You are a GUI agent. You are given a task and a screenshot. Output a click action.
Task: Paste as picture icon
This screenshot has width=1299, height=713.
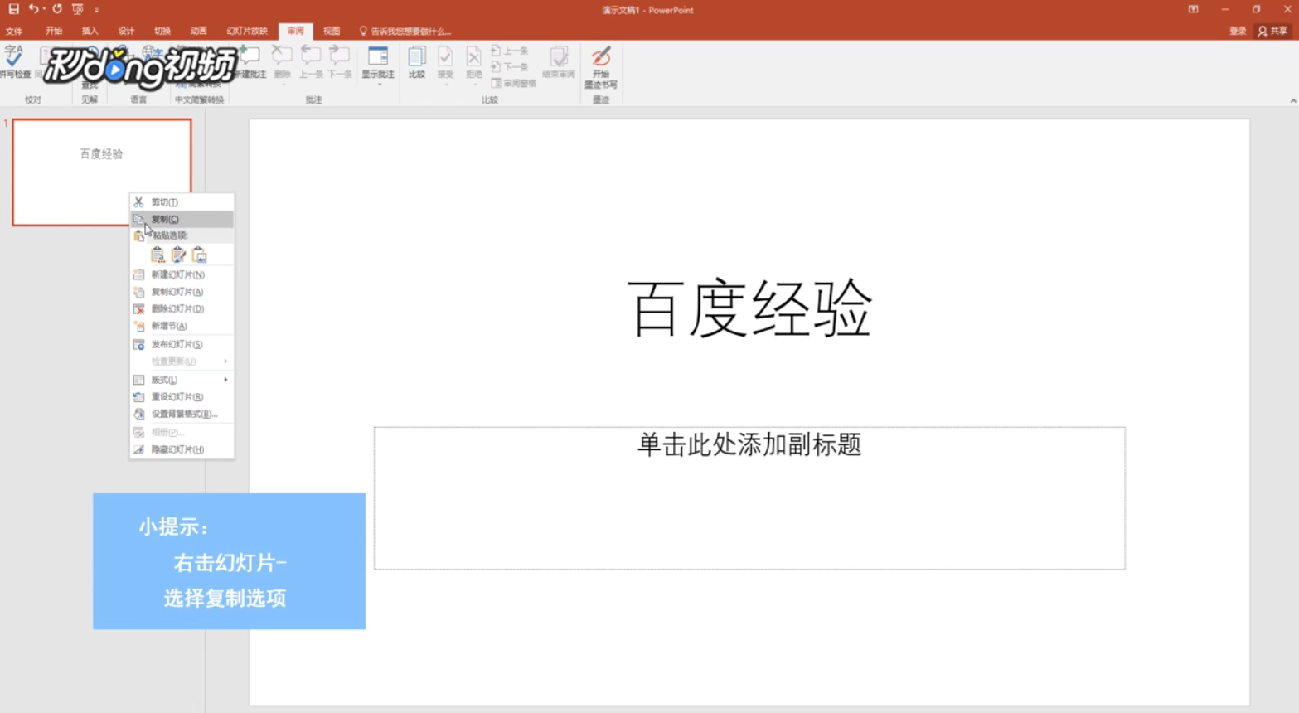point(199,255)
